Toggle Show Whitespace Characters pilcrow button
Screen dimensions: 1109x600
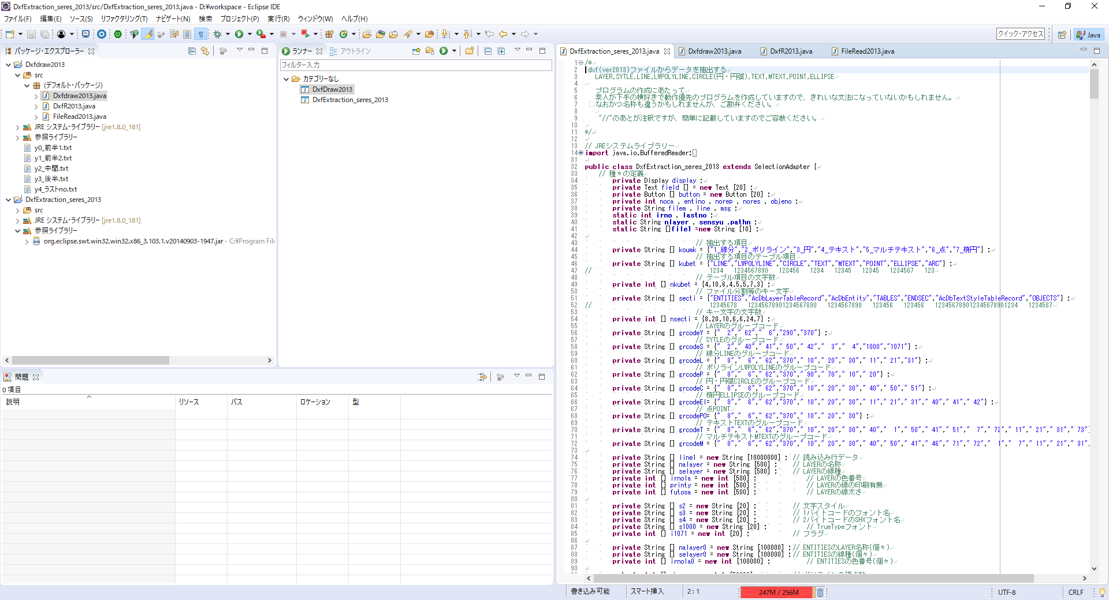(200, 35)
